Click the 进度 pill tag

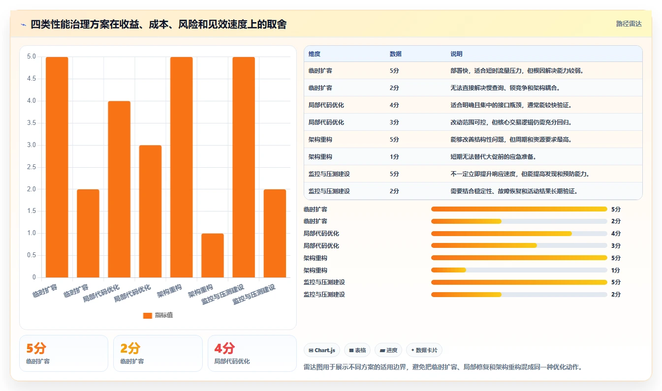388,350
